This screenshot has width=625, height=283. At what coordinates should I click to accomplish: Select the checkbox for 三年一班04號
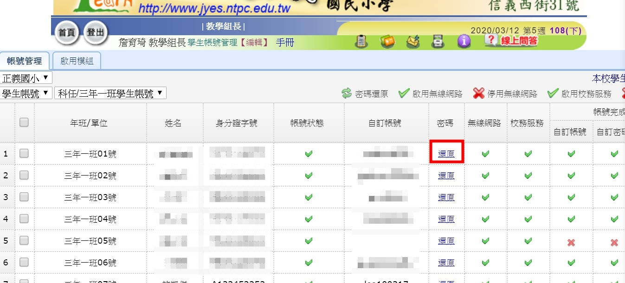24,219
